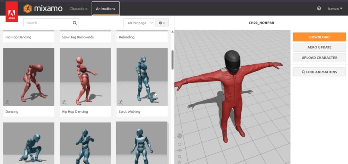The width and height of the screenshot is (348, 164).
Task: Click the Strut Walking caption text
Action: [x=130, y=112]
